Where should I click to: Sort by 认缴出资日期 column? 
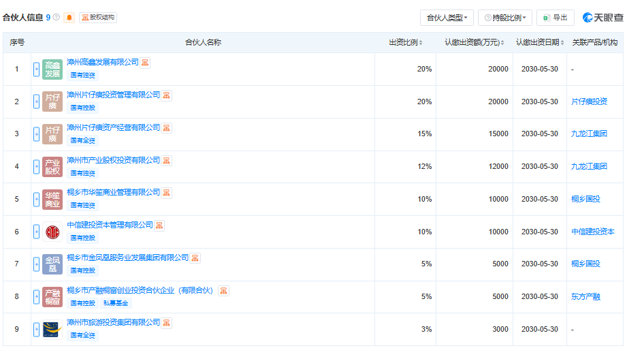(x=539, y=42)
